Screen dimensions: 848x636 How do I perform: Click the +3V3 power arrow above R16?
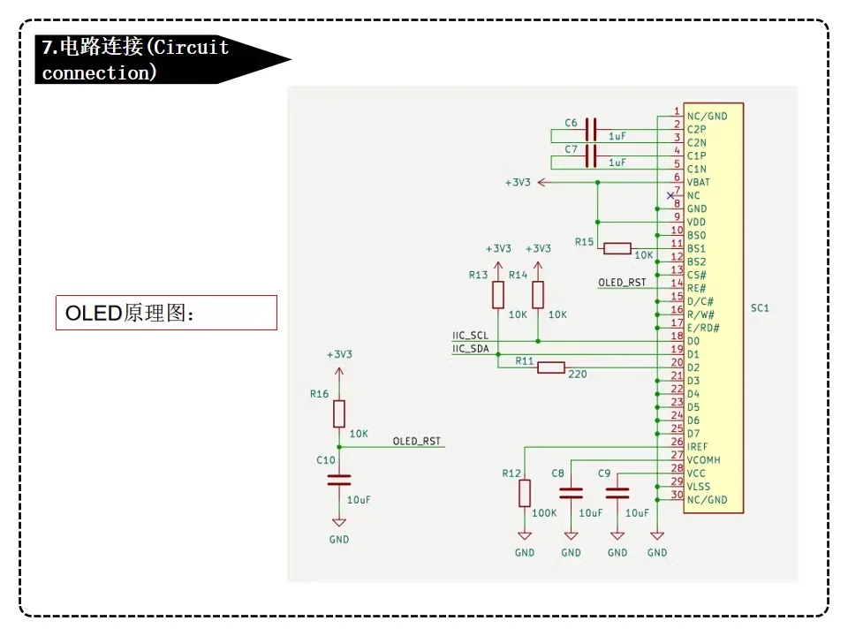tap(339, 373)
